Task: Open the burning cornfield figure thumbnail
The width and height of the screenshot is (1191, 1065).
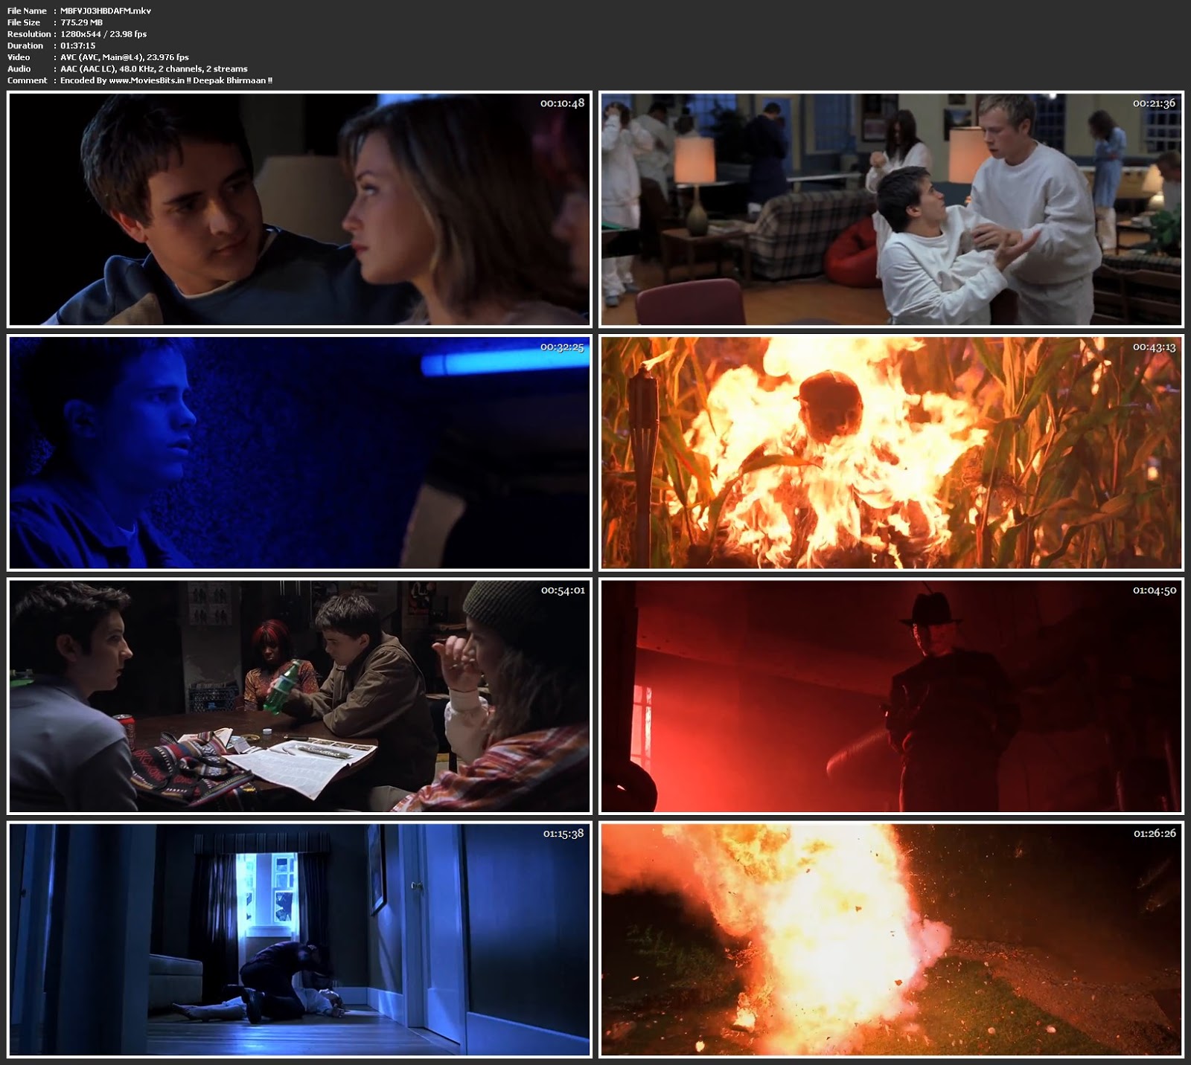Action: pyautogui.click(x=891, y=452)
